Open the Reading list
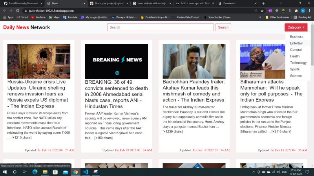This screenshot has height=176, width=314. (x=302, y=17)
